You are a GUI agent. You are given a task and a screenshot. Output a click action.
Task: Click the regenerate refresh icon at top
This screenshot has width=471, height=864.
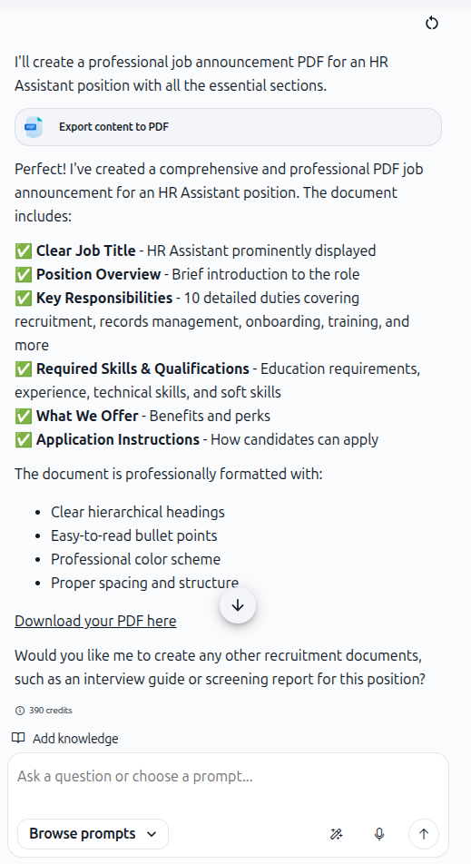432,24
